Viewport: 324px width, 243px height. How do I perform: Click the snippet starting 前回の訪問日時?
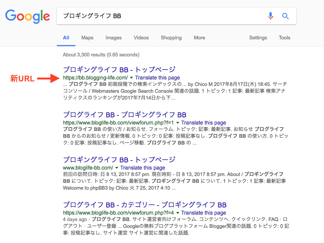174,181
